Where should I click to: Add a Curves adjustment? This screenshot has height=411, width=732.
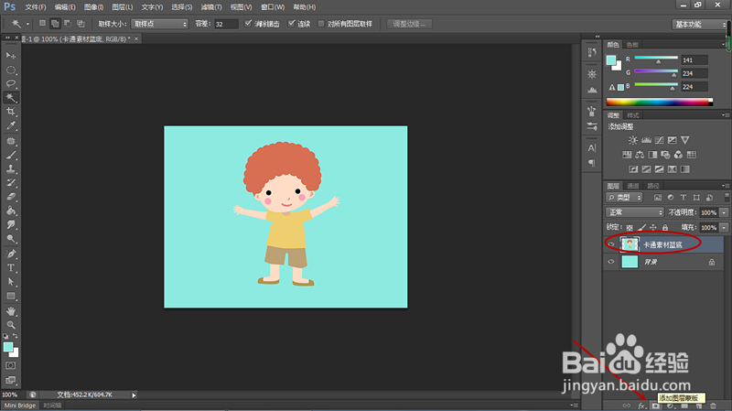(659, 140)
